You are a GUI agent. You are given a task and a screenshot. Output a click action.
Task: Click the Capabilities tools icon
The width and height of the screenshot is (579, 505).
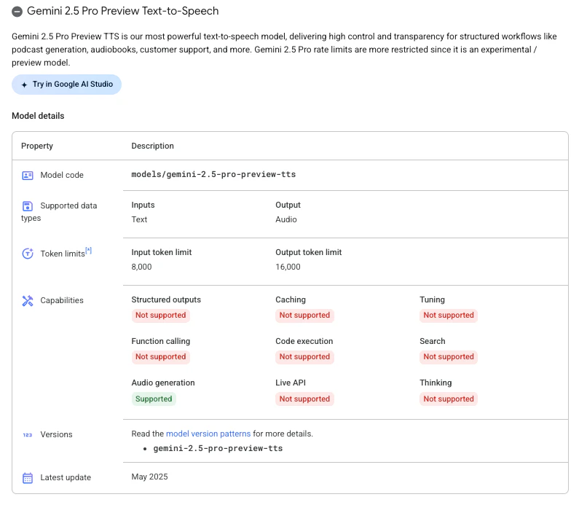coord(28,301)
